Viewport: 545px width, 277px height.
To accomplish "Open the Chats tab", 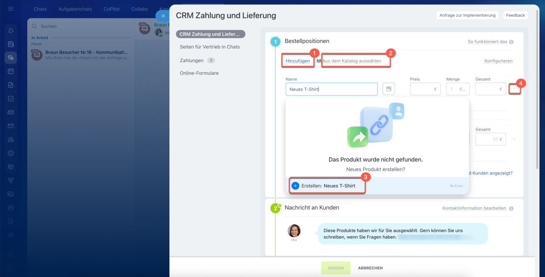I will click(40, 9).
